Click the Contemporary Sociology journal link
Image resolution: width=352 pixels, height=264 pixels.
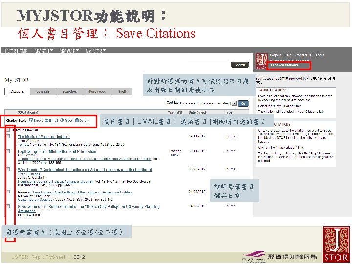click(x=36, y=199)
